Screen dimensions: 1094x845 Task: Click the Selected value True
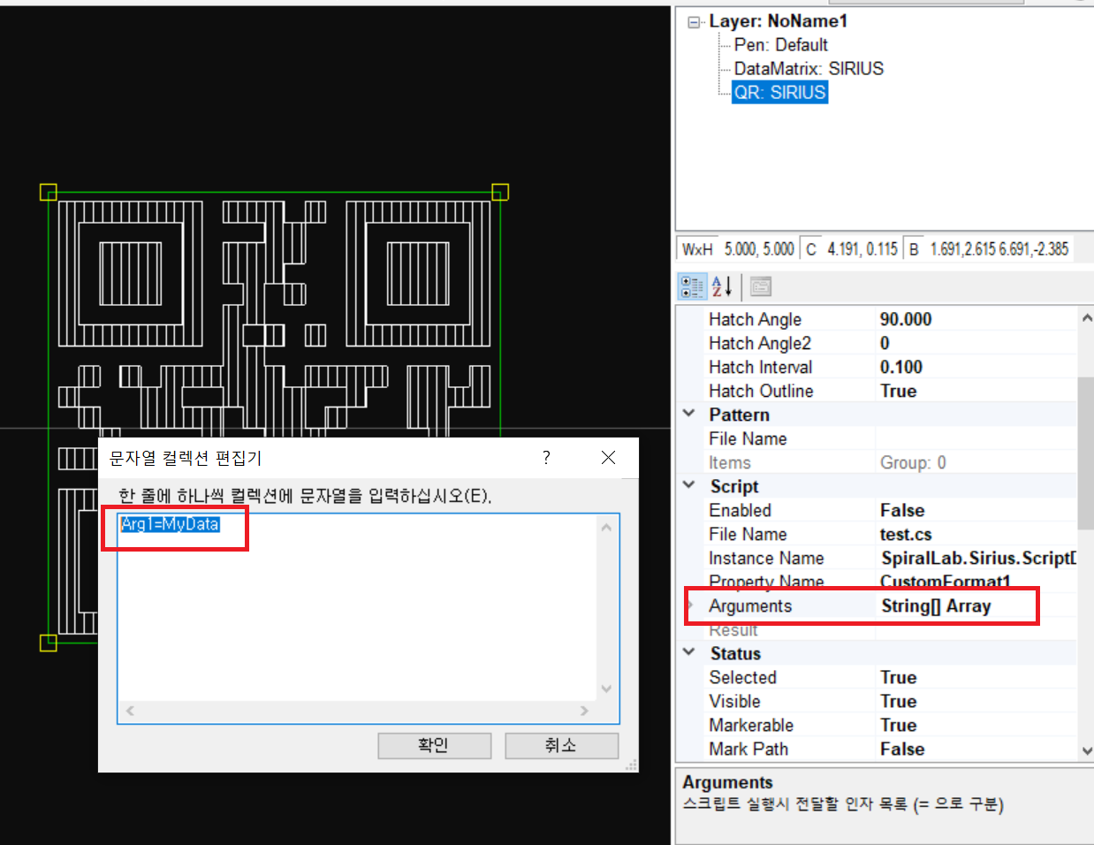(x=898, y=677)
